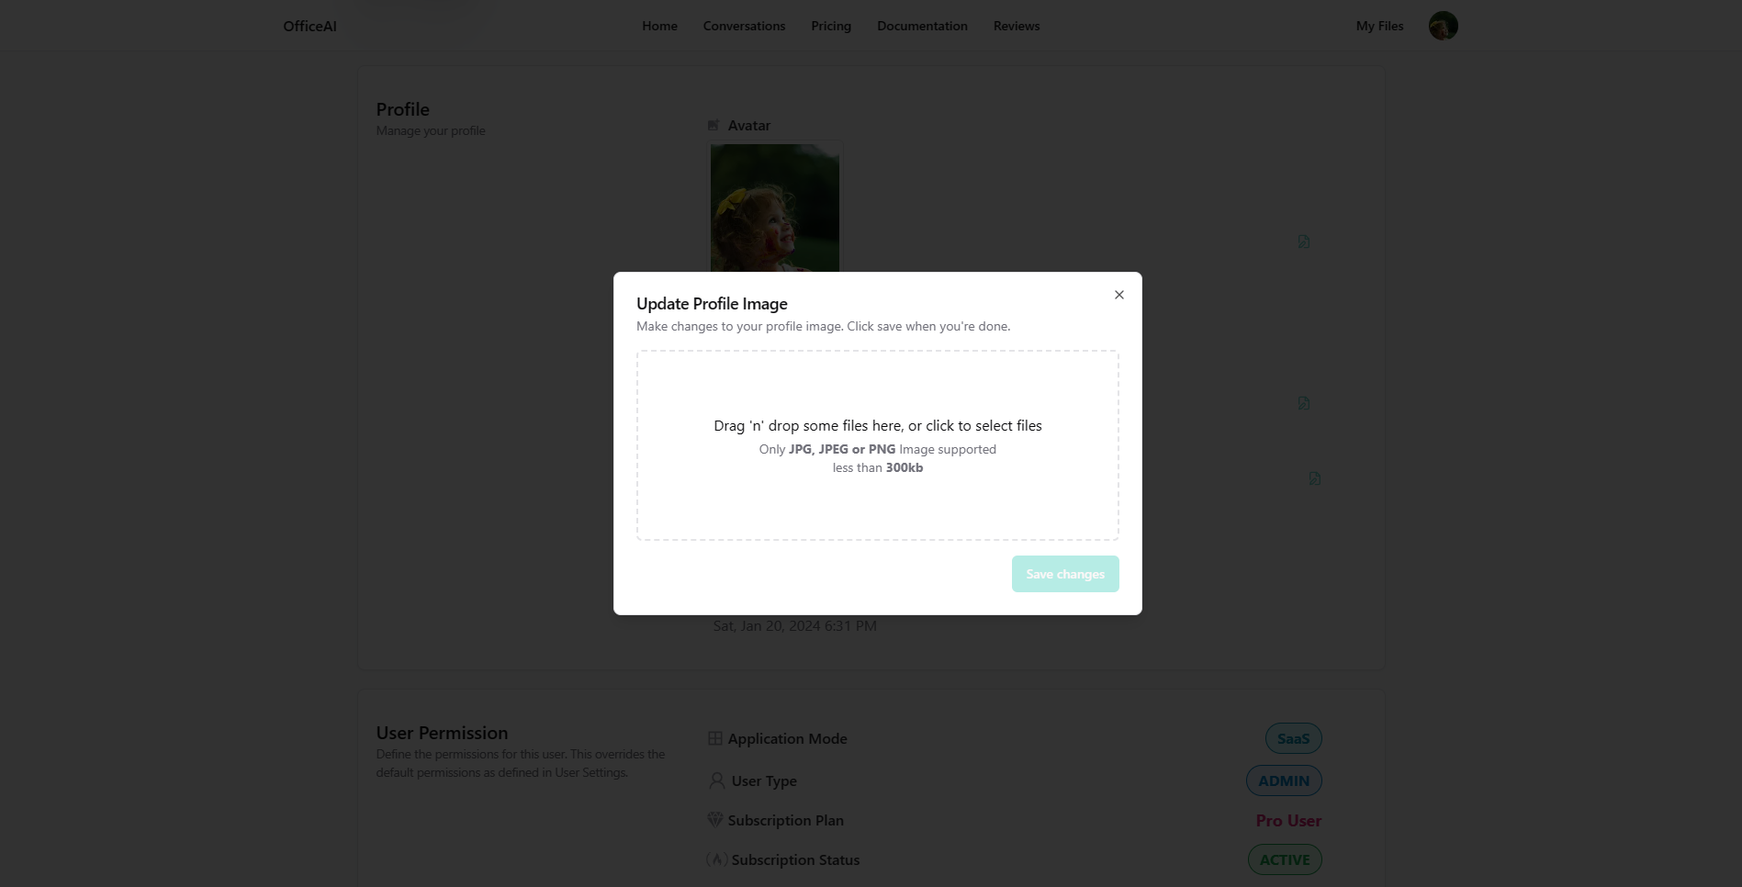Click the OfficeAI logo
Viewport: 1742px width, 887px height.
pos(309,26)
